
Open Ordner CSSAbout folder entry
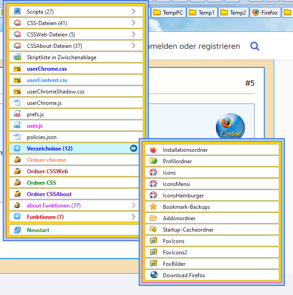click(x=74, y=194)
